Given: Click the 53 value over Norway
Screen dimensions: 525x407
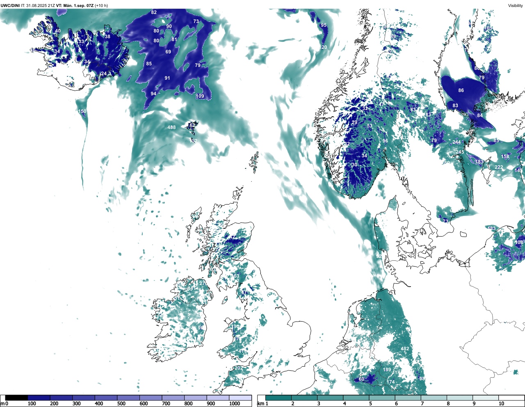Looking at the screenshot, I should pyautogui.click(x=370, y=126).
